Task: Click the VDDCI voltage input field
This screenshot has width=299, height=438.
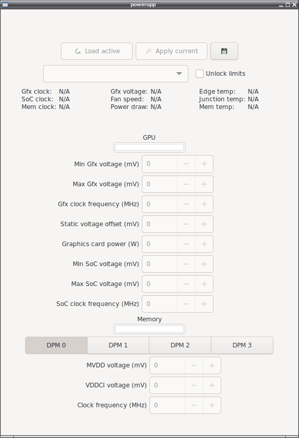Action: [167, 385]
